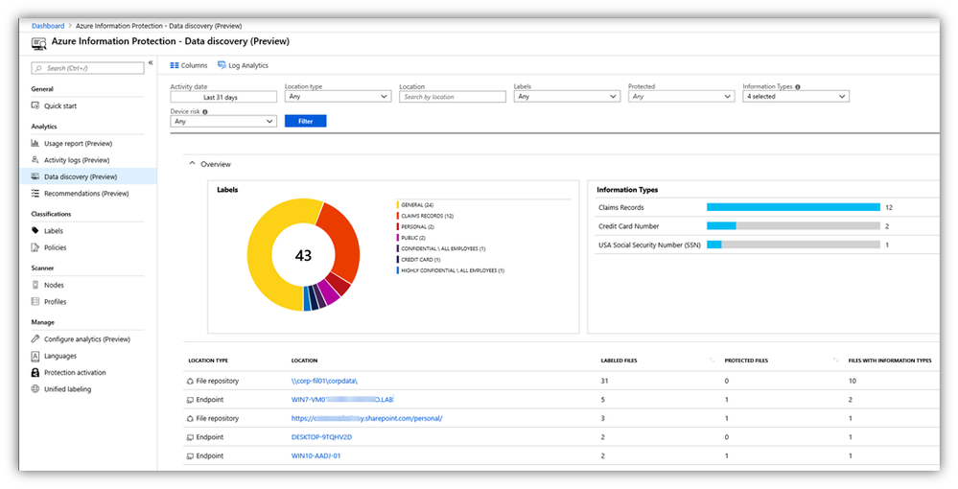The width and height of the screenshot is (958, 489).
Task: Click the Log Analytics icon
Action: point(222,65)
